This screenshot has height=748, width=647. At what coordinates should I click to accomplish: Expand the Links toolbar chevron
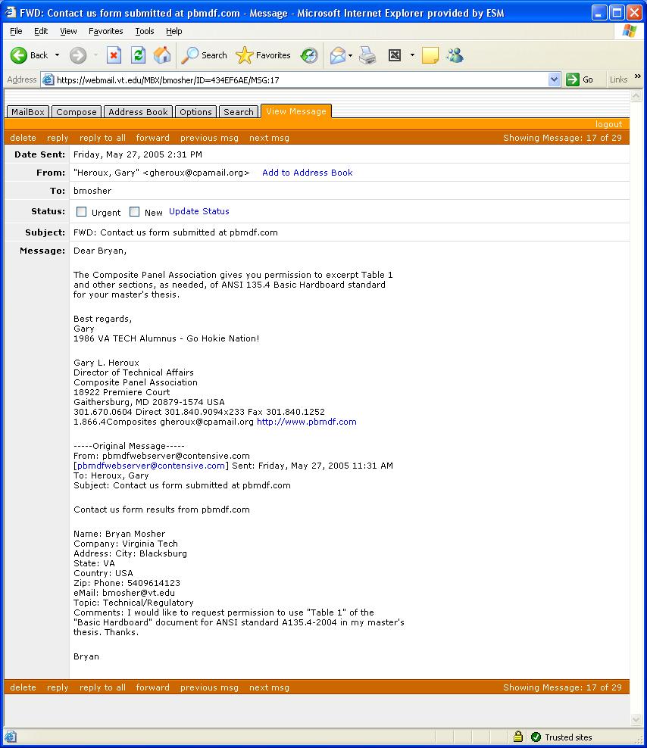(638, 76)
